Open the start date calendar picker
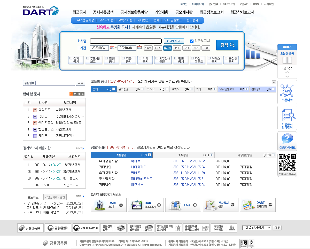 [112, 48]
